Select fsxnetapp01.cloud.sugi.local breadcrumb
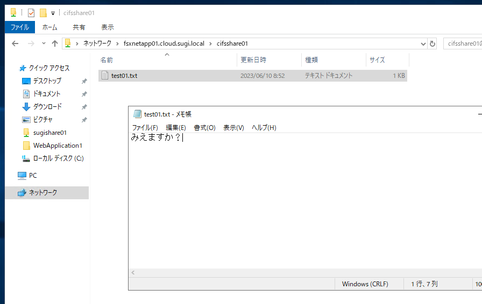 point(164,44)
